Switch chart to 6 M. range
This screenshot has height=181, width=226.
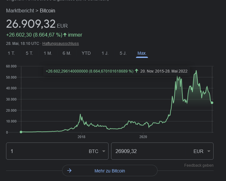(67, 53)
